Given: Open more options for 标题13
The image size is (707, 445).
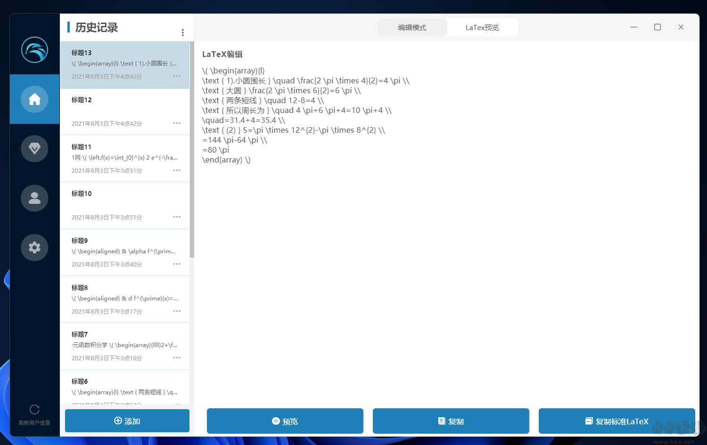Looking at the screenshot, I should pos(177,76).
